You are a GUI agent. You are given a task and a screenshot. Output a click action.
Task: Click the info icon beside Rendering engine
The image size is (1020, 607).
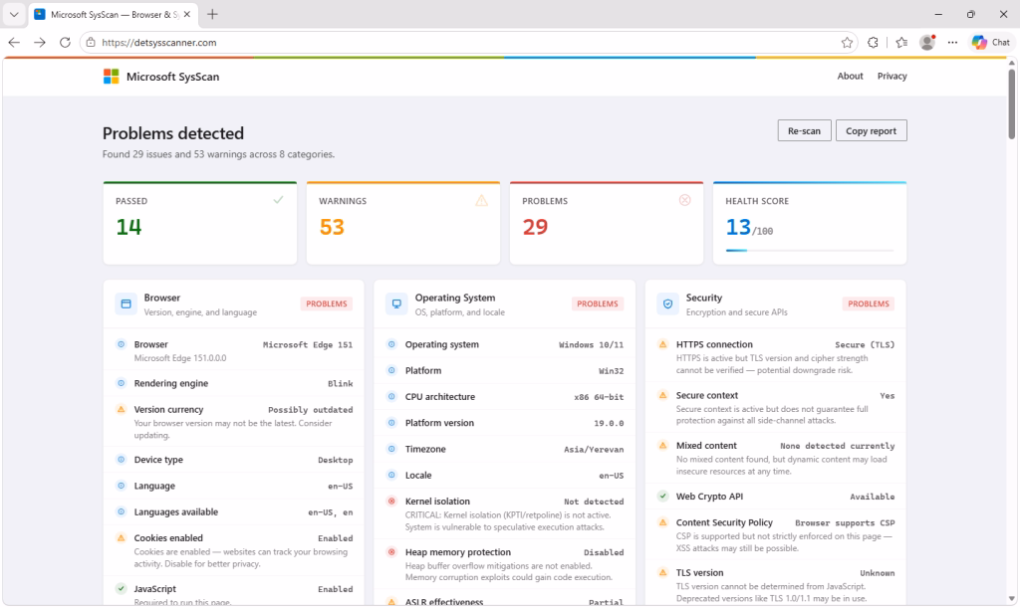121,383
